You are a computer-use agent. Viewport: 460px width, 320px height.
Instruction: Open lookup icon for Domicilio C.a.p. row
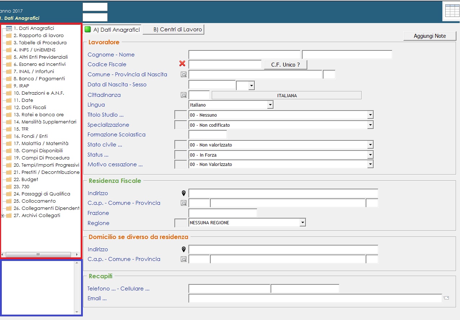point(184,259)
